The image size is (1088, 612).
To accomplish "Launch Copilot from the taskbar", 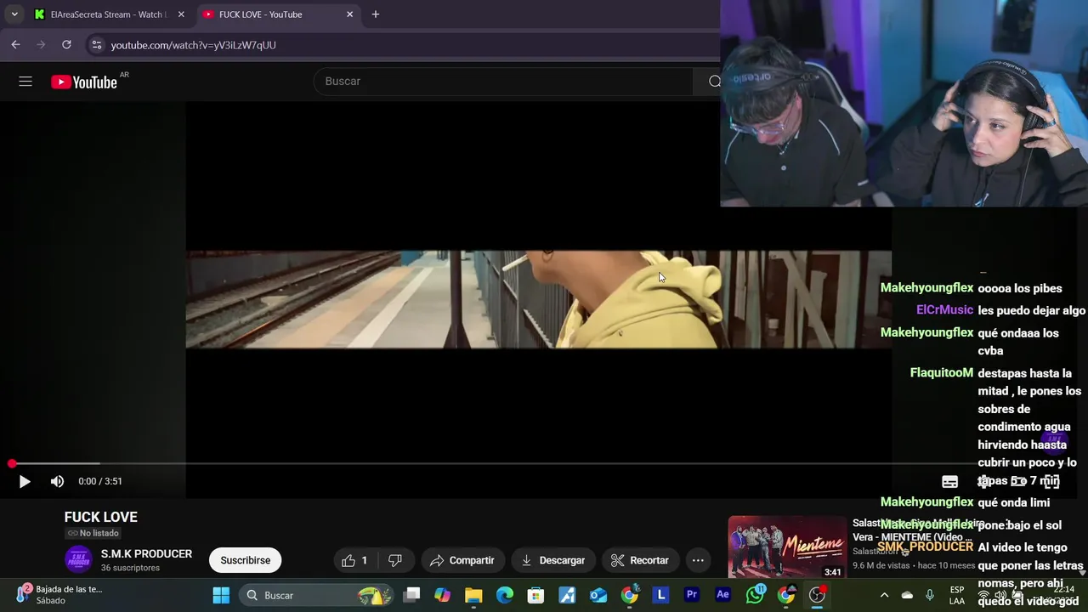I will coord(442,595).
